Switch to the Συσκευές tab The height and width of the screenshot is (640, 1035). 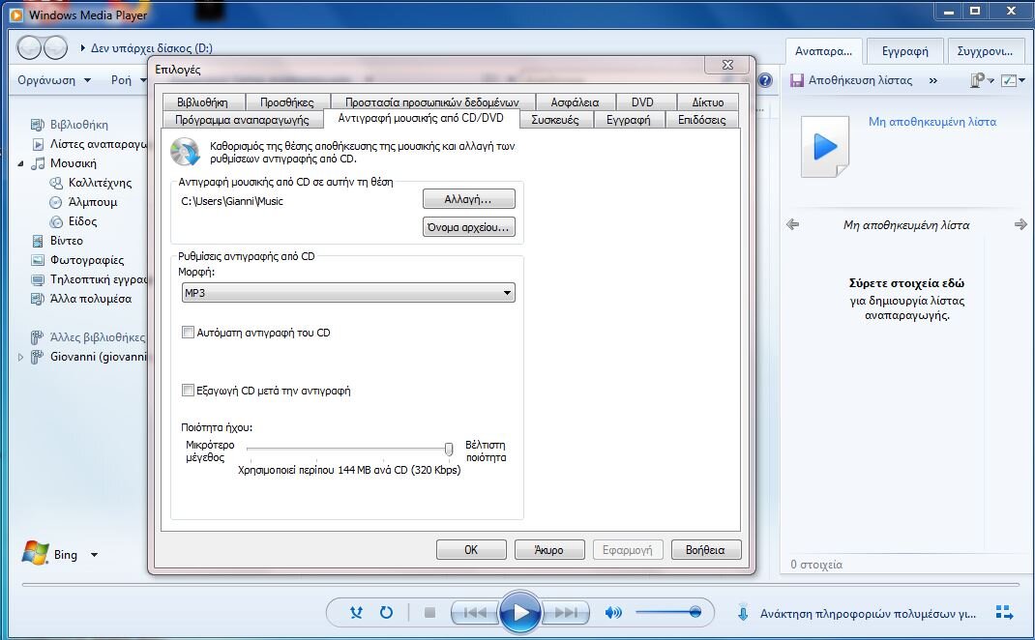coord(555,120)
